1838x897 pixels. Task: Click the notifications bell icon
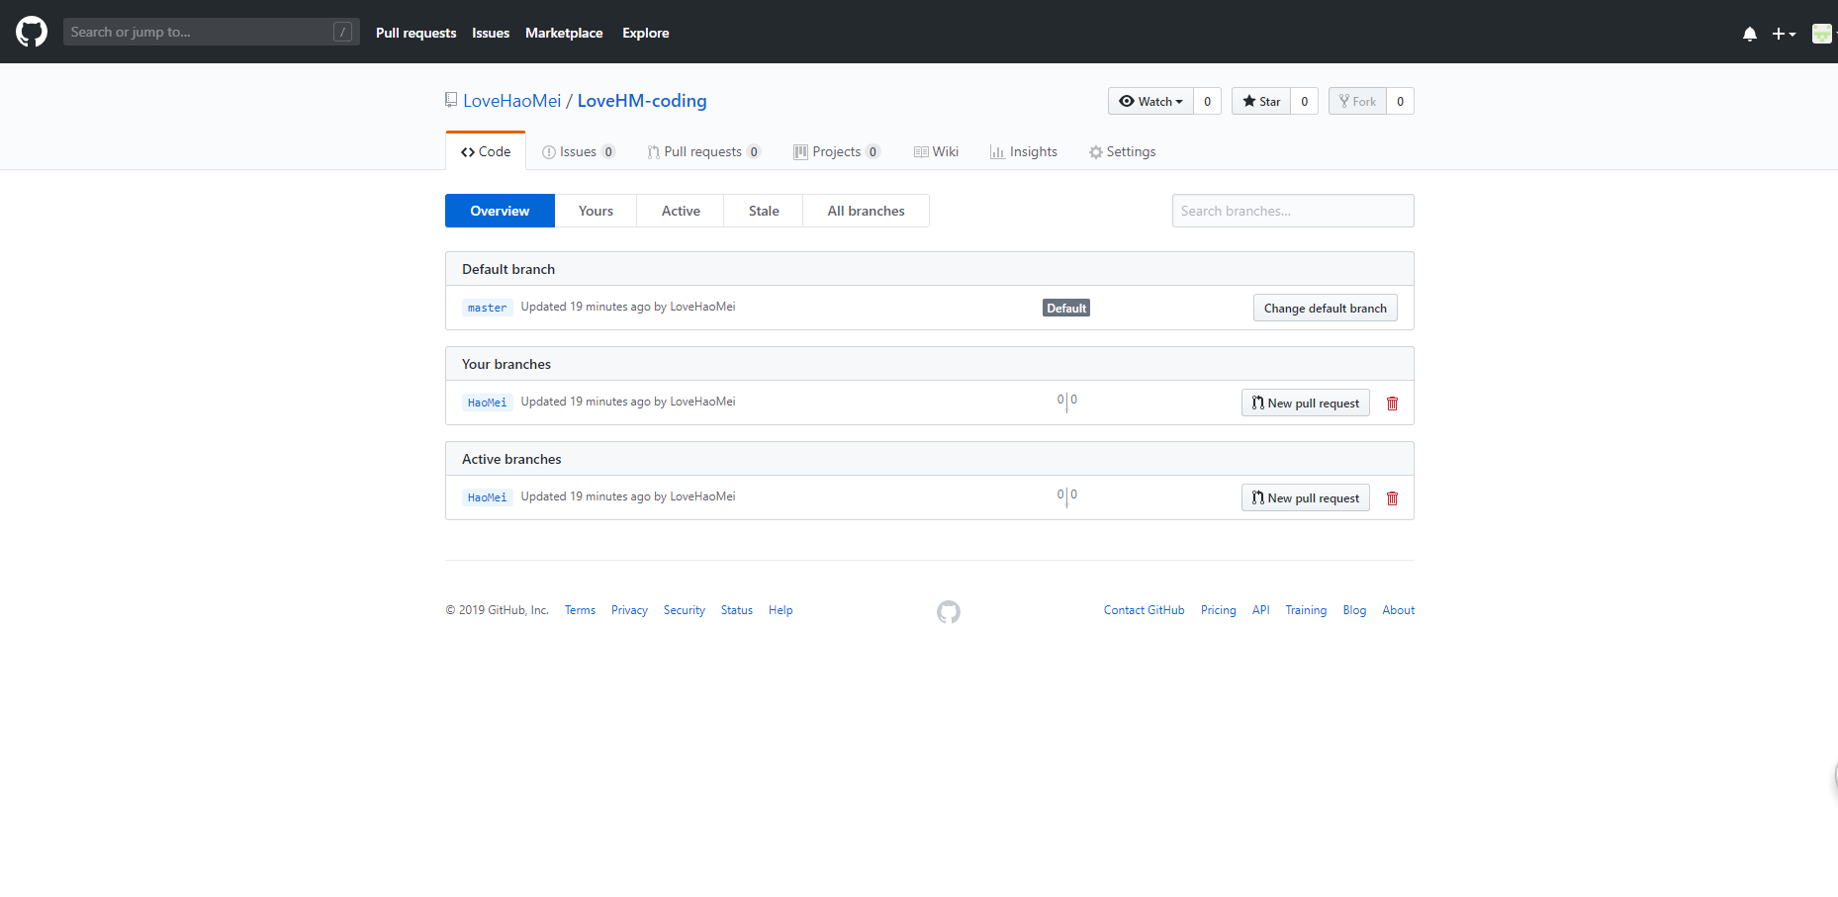1750,34
